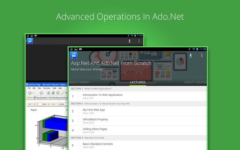Tap the app logo in the front course header
This screenshot has height=150, width=240.
(x=74, y=55)
